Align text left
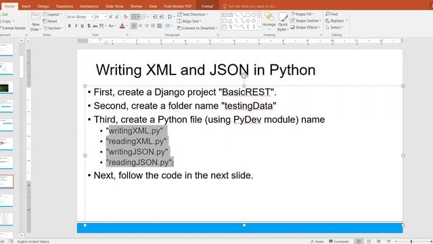 tap(134, 26)
